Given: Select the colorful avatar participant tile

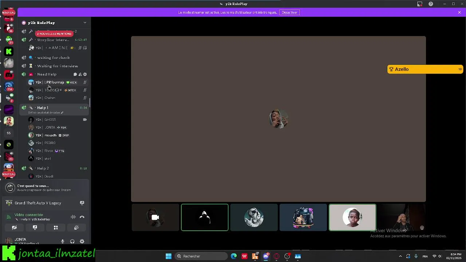Looking at the screenshot, I should (303, 217).
